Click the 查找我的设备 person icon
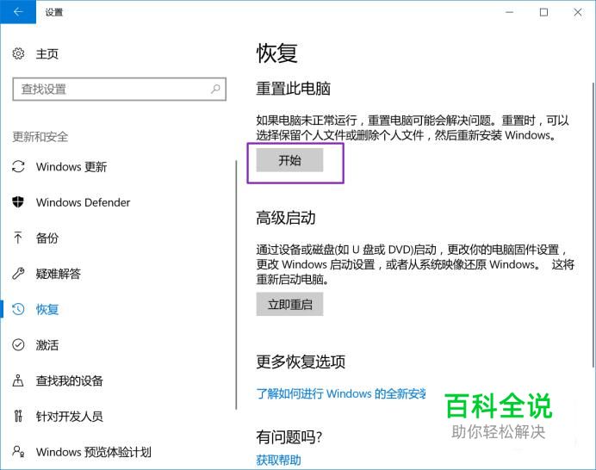Screen dimensions: 596x470 coord(18,380)
